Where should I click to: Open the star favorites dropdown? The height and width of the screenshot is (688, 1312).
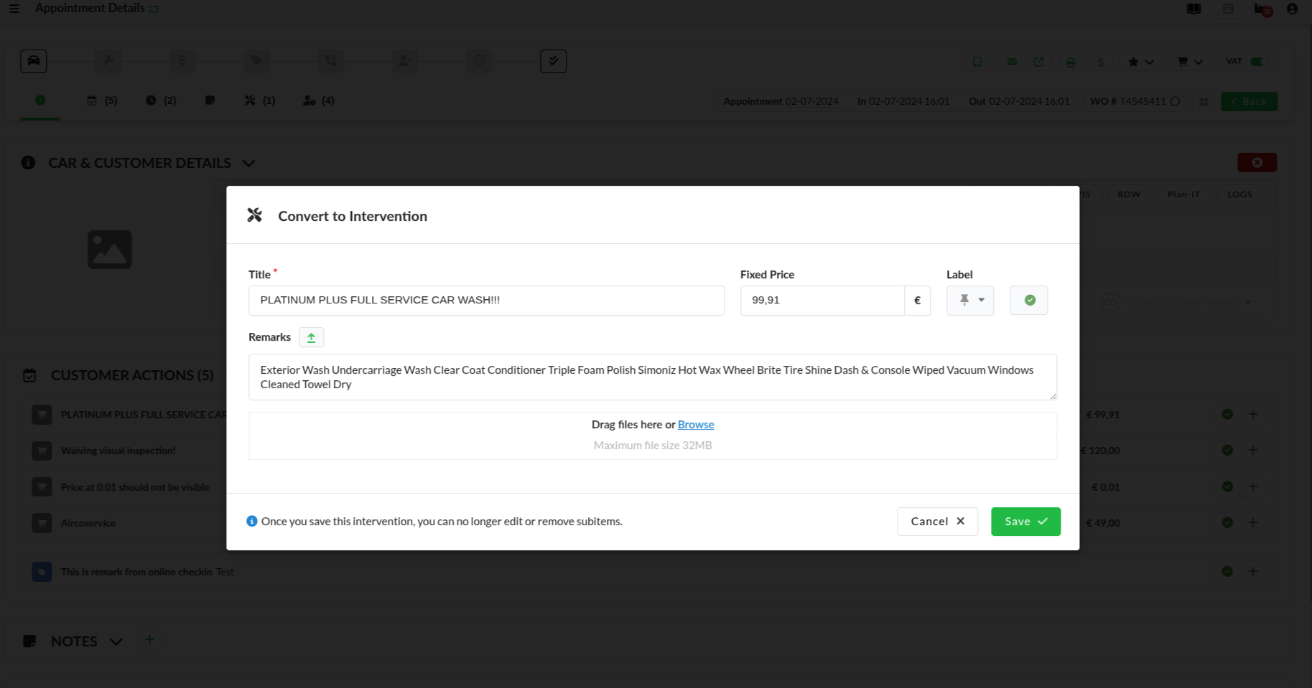[x=1140, y=62]
